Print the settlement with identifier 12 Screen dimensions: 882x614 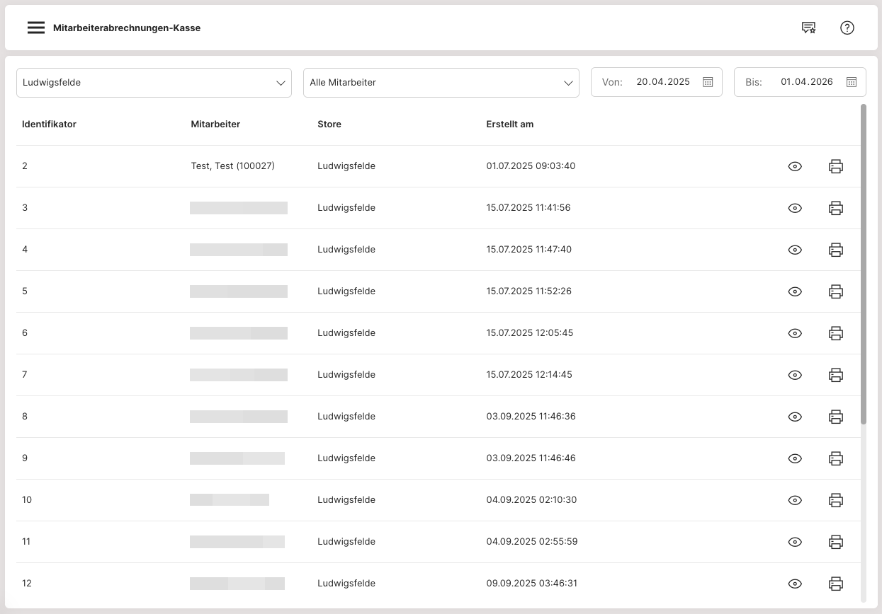(x=836, y=584)
